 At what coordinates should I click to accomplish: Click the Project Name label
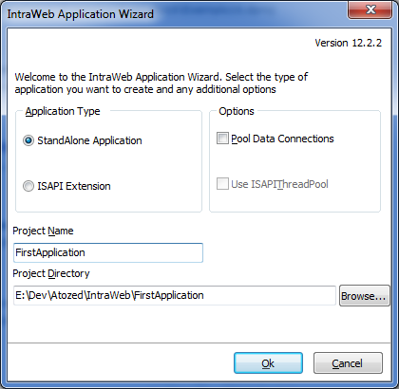pyautogui.click(x=43, y=231)
